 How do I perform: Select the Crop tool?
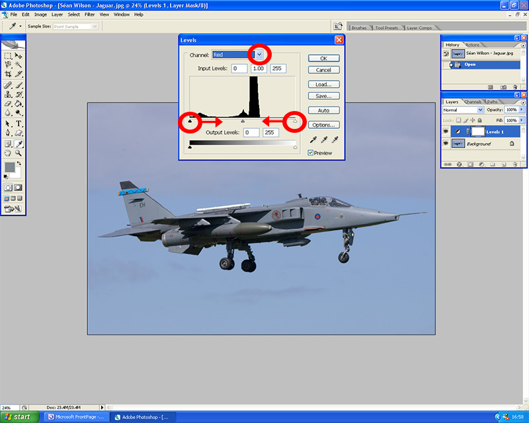pos(8,73)
